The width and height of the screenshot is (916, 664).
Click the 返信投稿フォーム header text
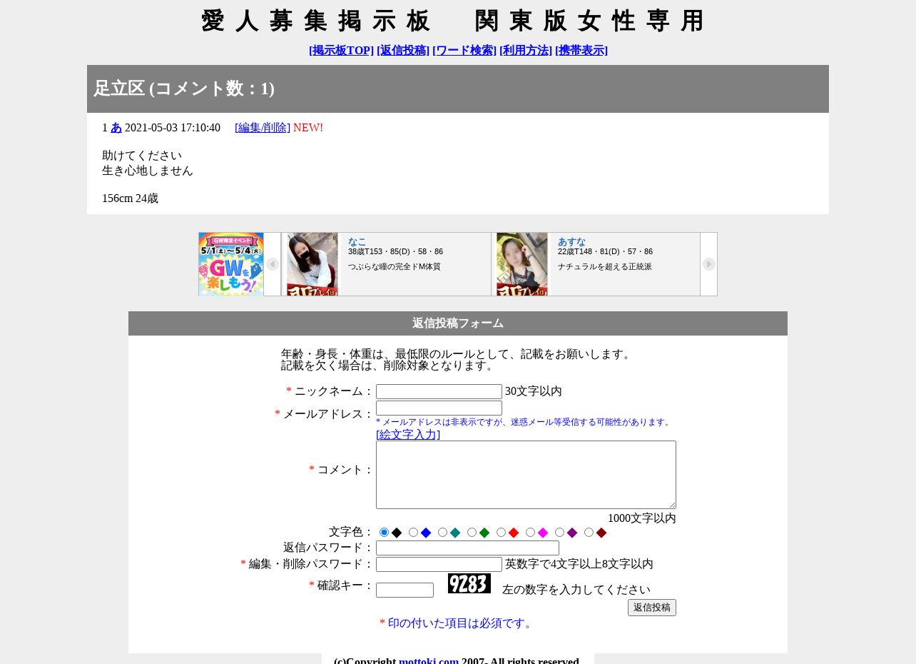tap(458, 323)
